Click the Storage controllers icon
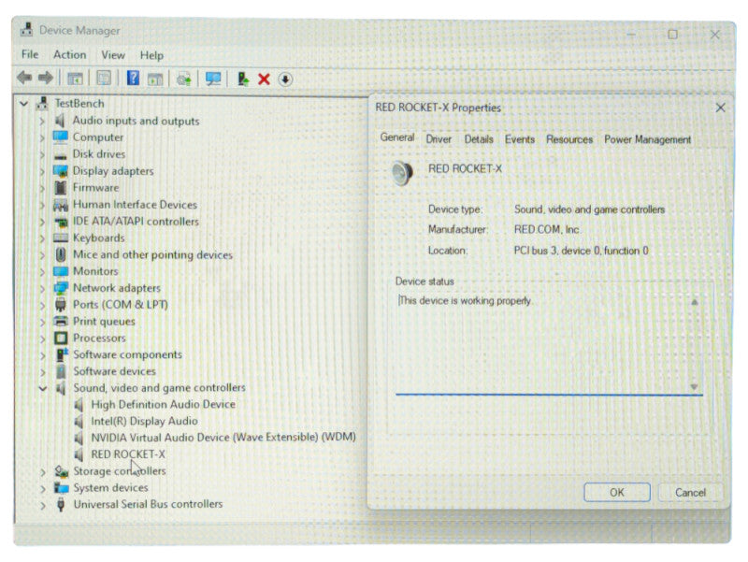Screen dimensions: 748x562 point(61,471)
